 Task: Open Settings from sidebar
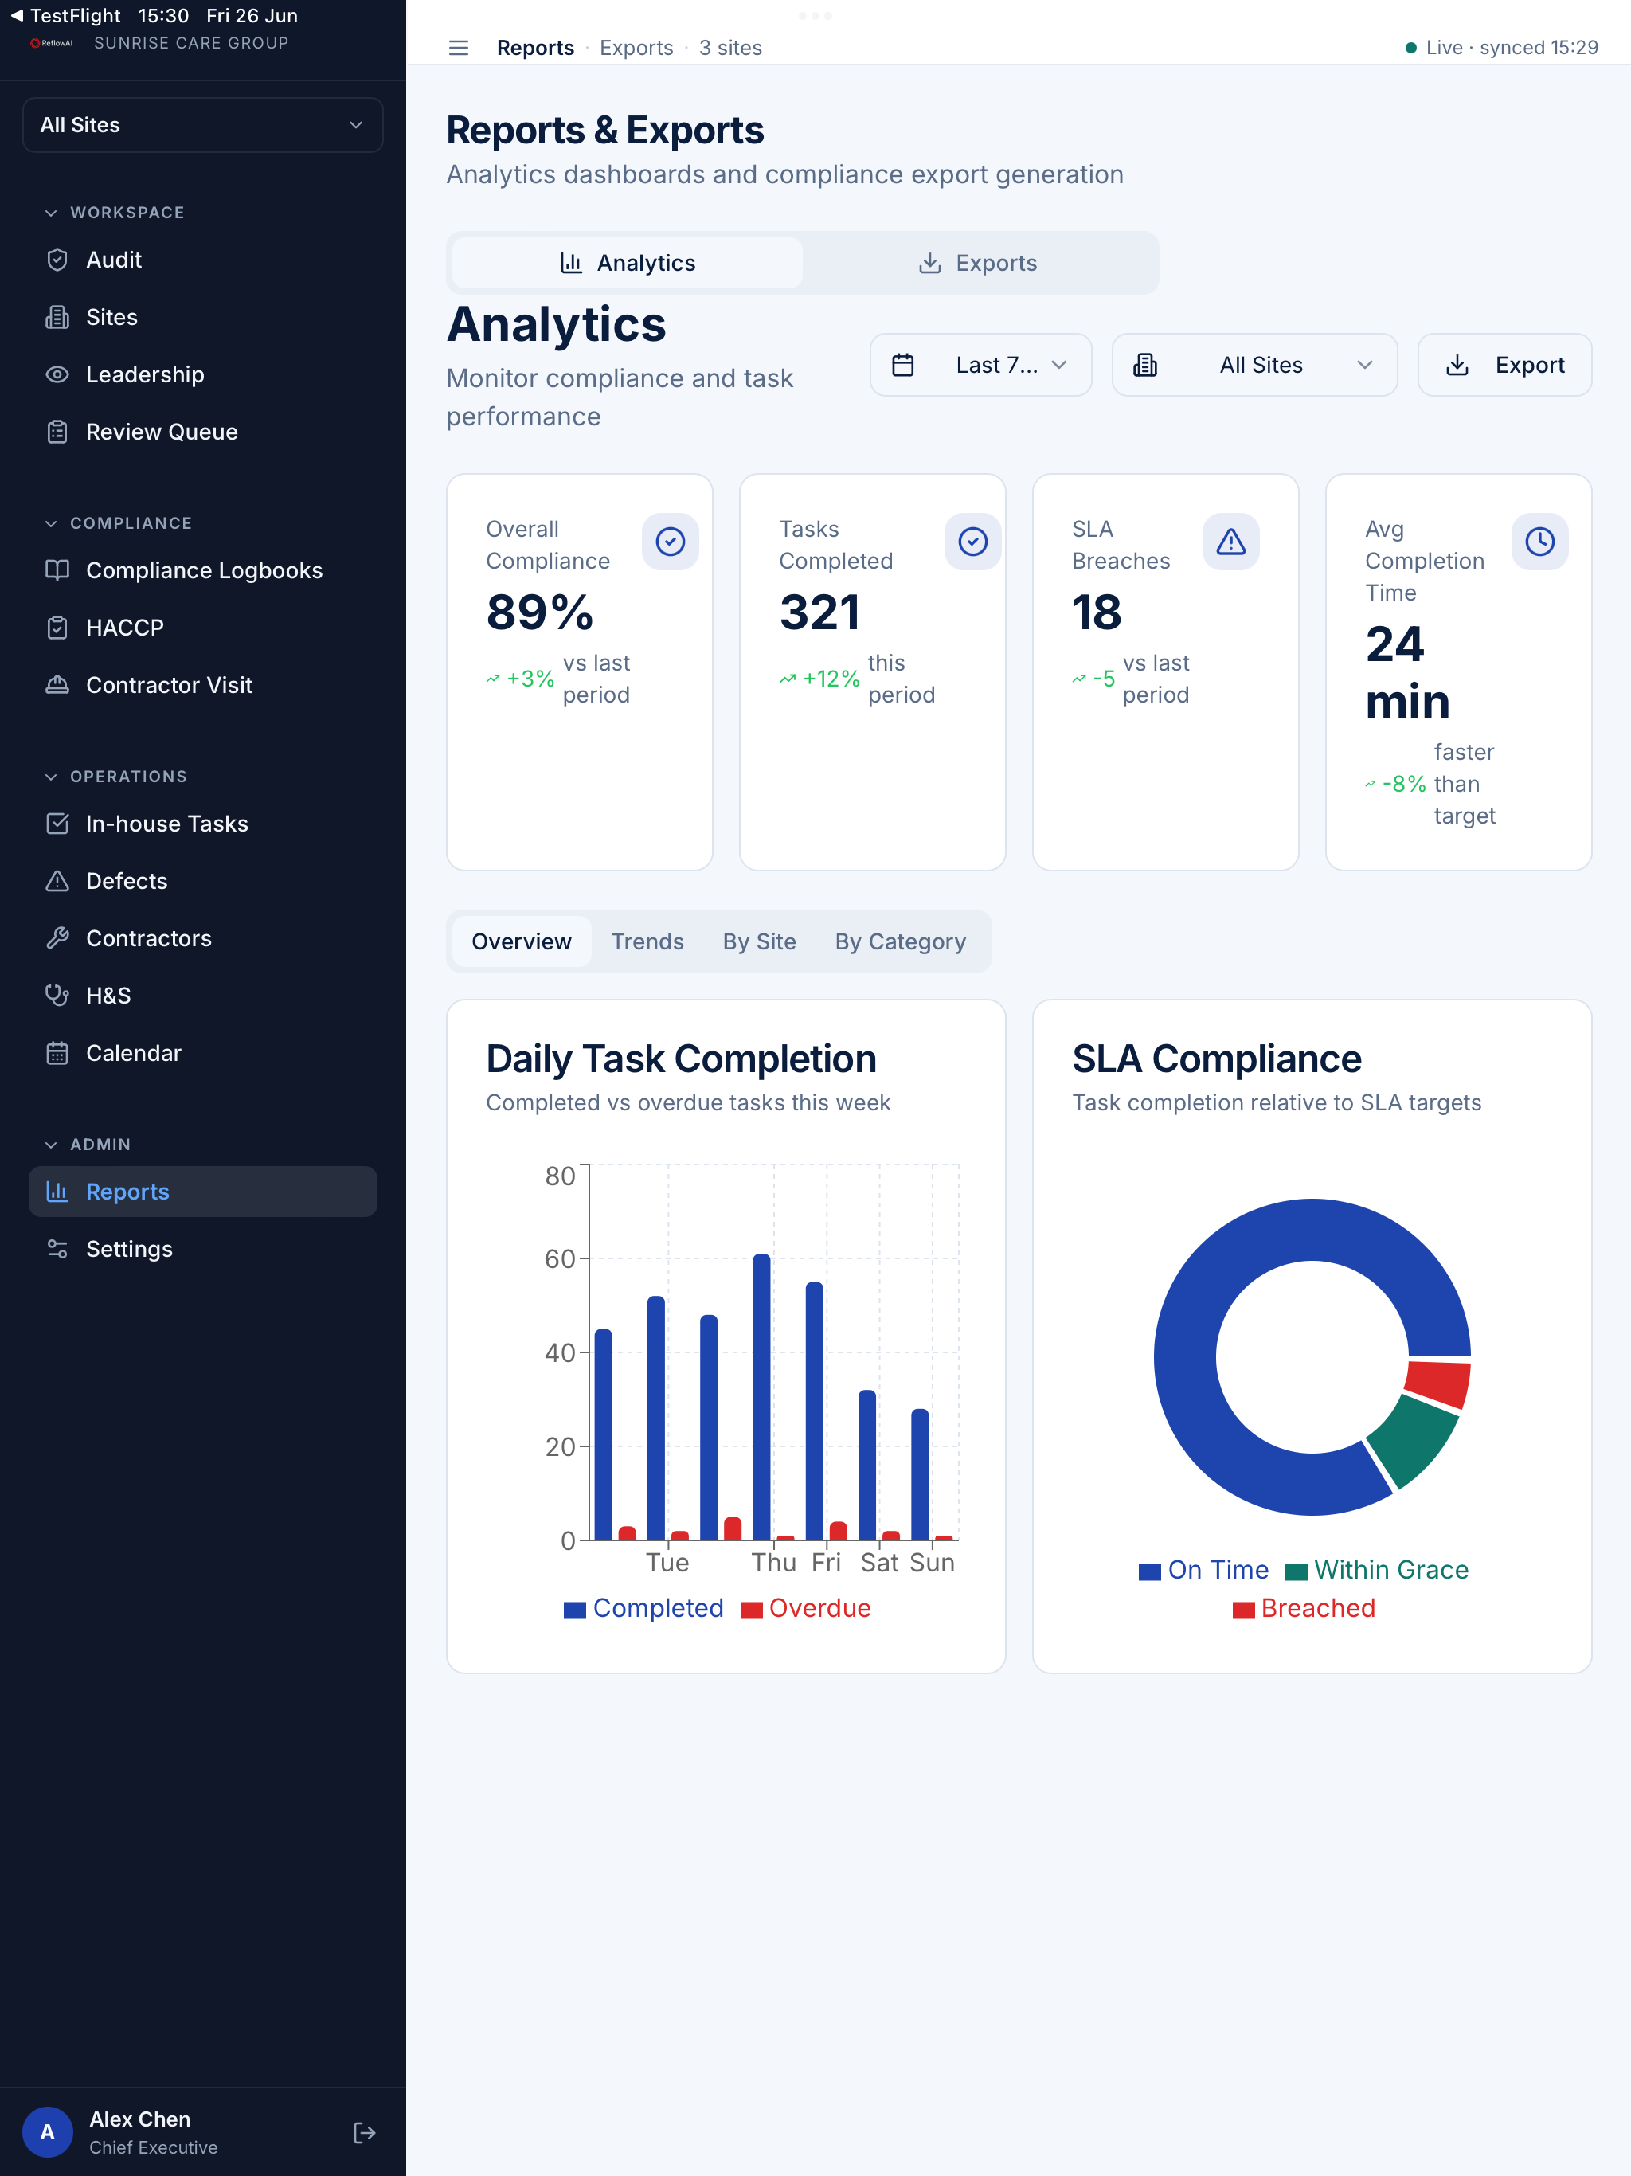(202, 1250)
